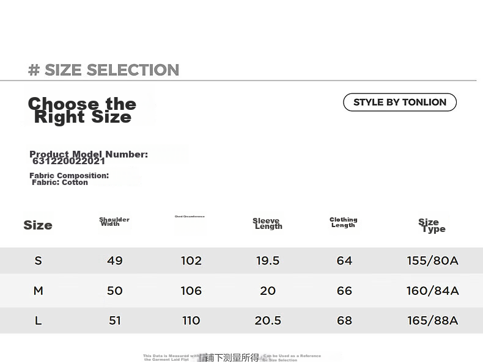Click the Choose the Right Size title
Viewport: 483px width, 362px height.
[x=83, y=110]
